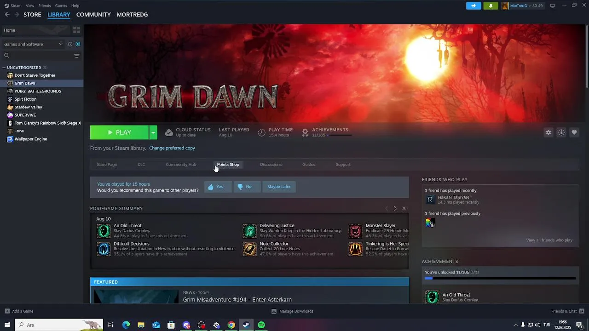The image size is (589, 331).
Task: Switch library to grid collections view
Action: click(x=76, y=30)
